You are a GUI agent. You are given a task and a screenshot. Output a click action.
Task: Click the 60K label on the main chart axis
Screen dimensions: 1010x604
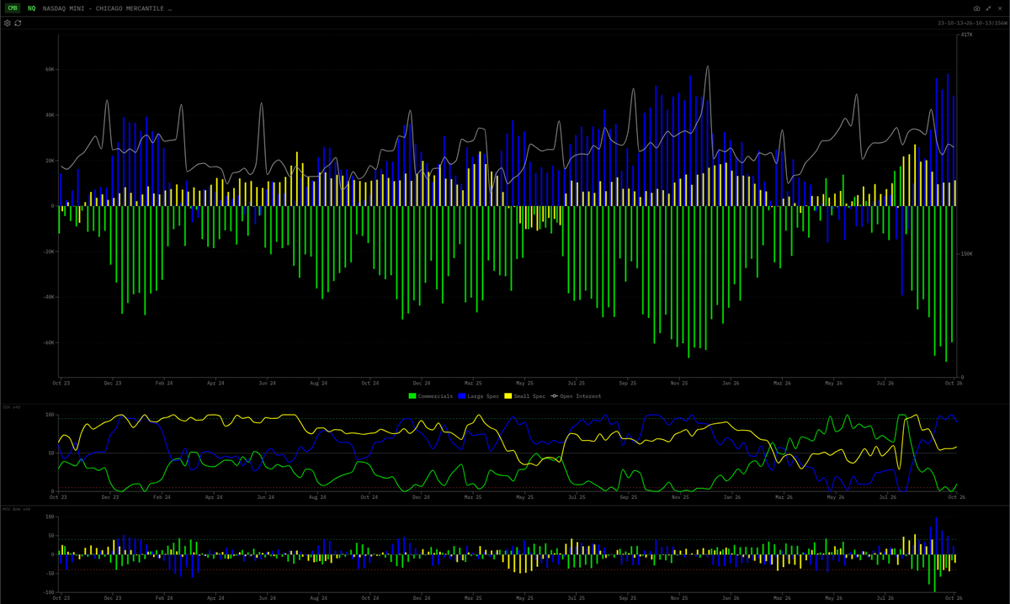coord(50,70)
